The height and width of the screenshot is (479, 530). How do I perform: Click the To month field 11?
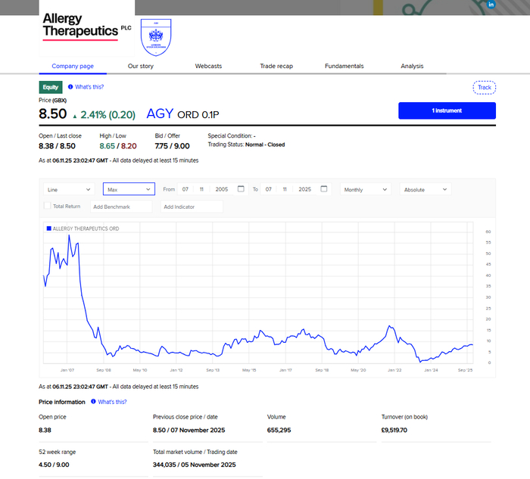[x=285, y=189]
